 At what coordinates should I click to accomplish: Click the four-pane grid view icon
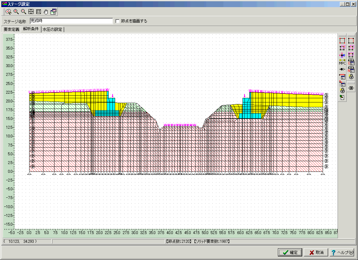(31, 12)
